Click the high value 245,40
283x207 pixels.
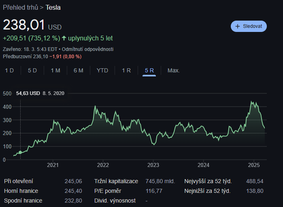tap(73, 191)
